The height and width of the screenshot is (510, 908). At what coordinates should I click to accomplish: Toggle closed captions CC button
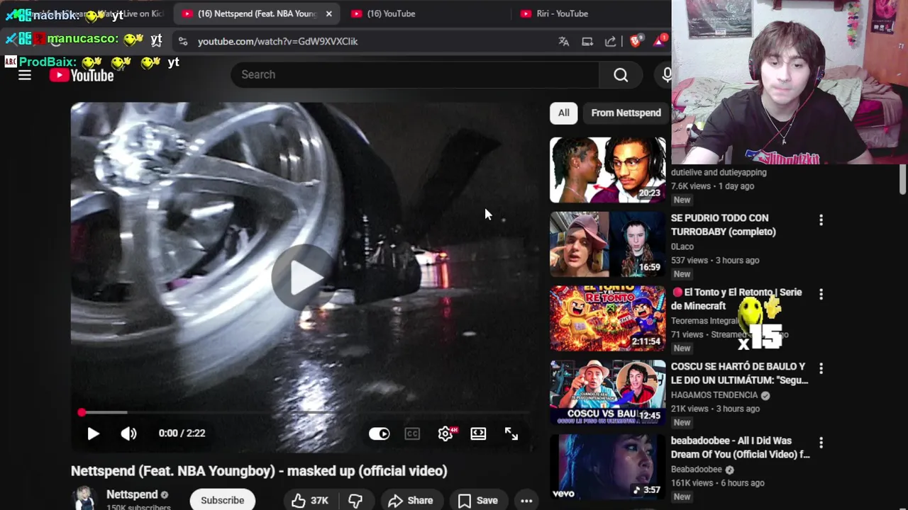[412, 433]
